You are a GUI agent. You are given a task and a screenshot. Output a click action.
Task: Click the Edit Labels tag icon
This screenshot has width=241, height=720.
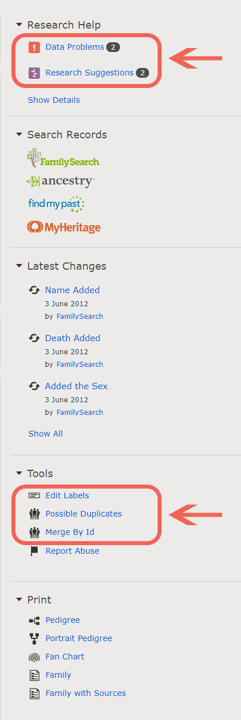pyautogui.click(x=34, y=495)
